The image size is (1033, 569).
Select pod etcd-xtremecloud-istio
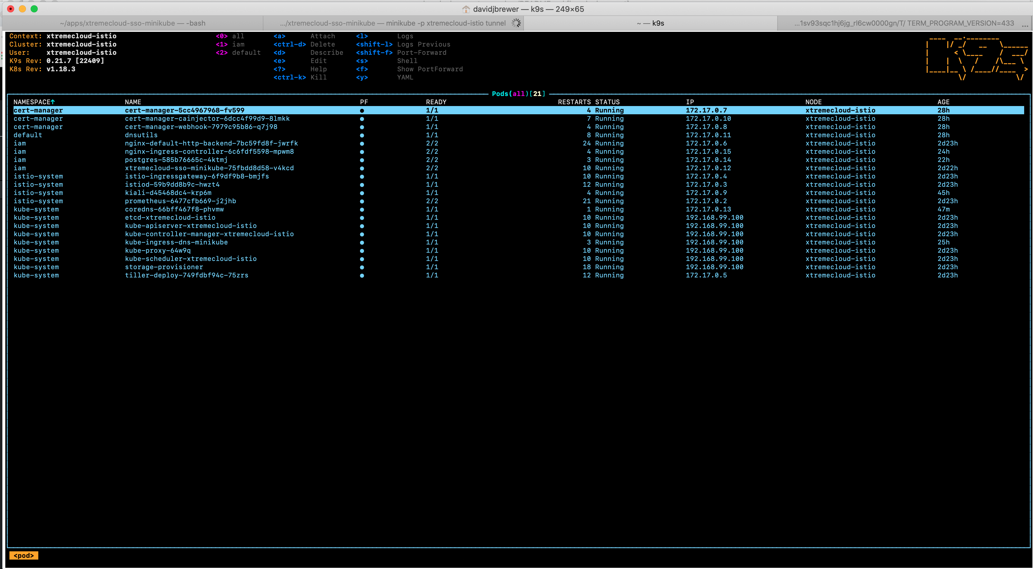[x=519, y=218]
